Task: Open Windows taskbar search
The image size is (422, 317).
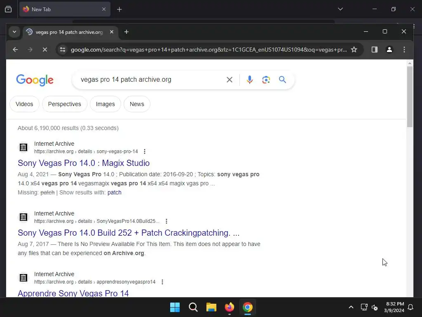Action: 193,307
